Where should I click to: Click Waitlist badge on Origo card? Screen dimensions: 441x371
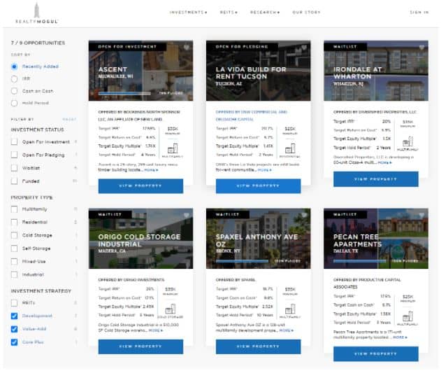110,215
